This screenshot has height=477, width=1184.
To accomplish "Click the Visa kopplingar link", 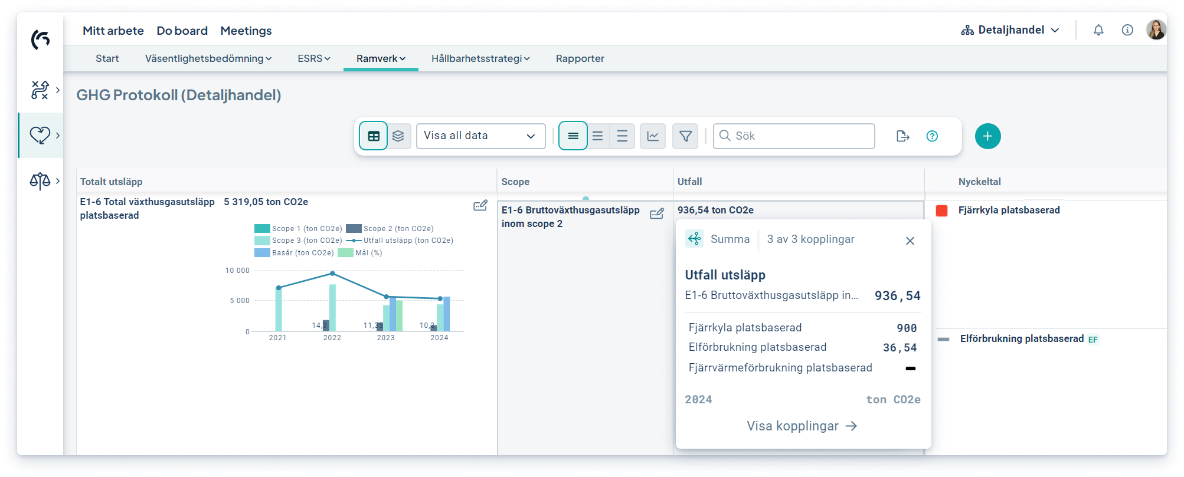I will tap(802, 426).
